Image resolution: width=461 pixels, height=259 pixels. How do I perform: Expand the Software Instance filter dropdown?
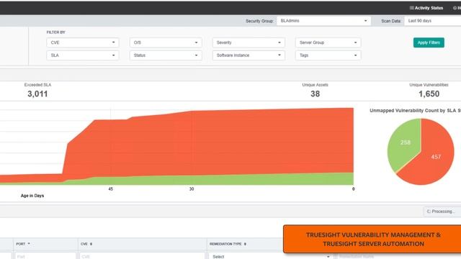coord(249,55)
